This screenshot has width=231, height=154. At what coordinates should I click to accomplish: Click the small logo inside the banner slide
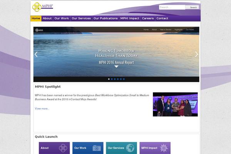pyautogui.click(x=39, y=30)
